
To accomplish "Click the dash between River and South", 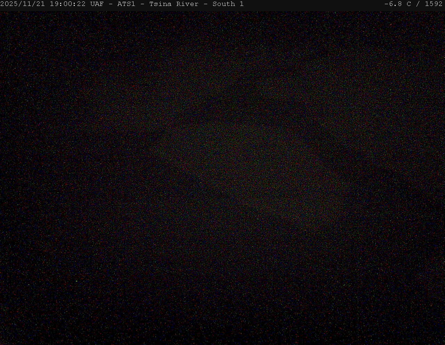I will click(x=205, y=4).
